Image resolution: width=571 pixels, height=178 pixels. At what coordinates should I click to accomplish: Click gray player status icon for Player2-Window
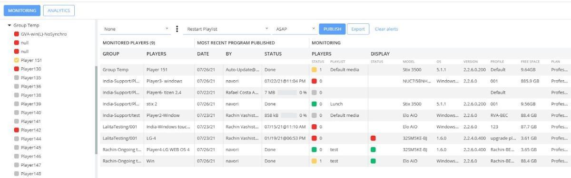pos(314,115)
